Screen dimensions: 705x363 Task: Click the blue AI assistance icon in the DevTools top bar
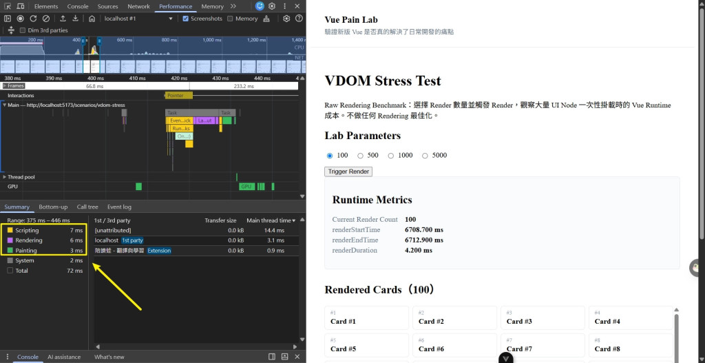pos(260,6)
